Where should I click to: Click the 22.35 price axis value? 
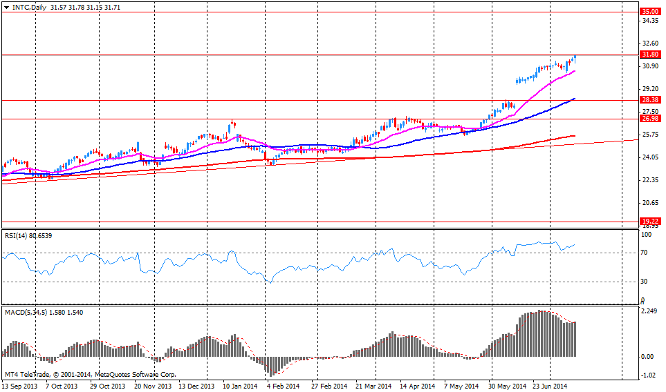(x=651, y=180)
